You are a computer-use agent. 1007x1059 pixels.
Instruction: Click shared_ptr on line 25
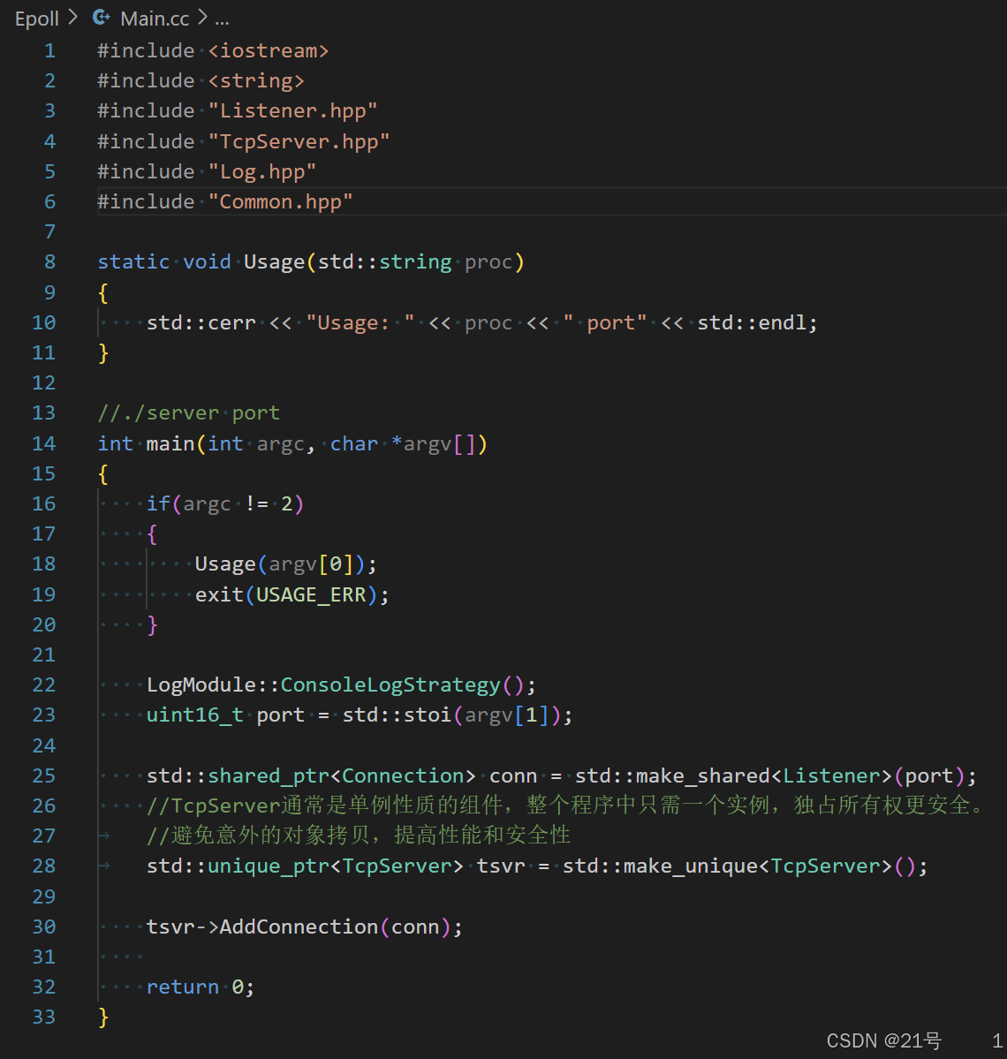click(x=269, y=776)
